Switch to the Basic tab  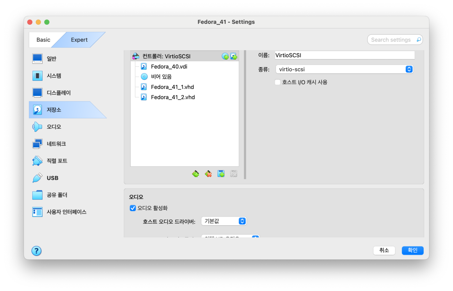[43, 40]
